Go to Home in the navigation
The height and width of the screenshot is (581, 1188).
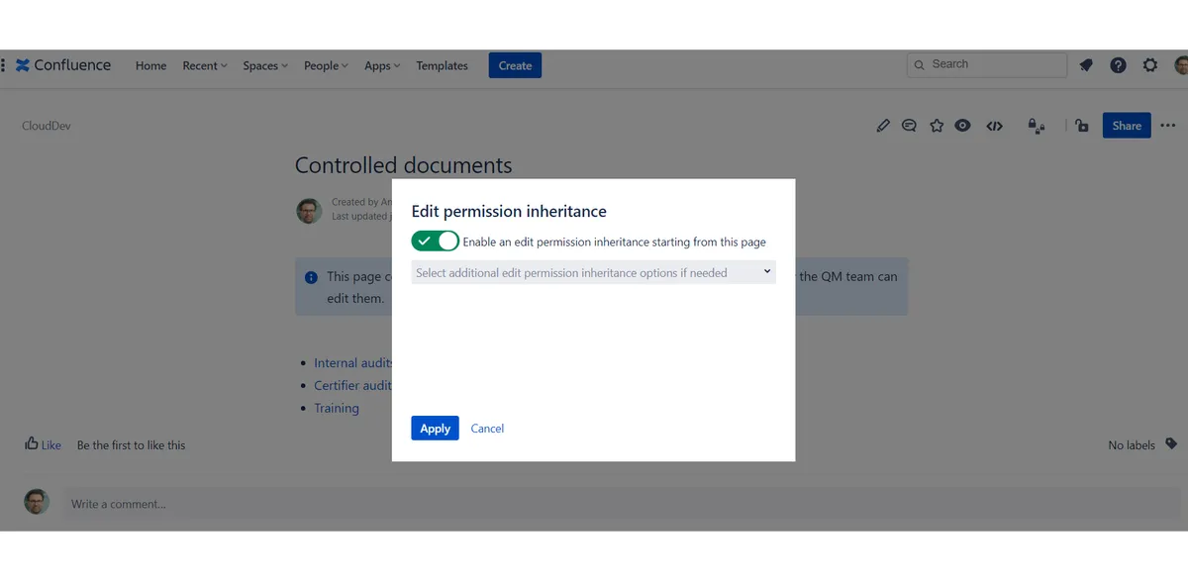[150, 65]
